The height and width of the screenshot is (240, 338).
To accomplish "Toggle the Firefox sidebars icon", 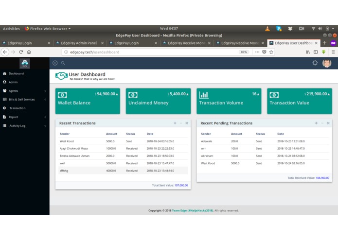I will [316, 52].
